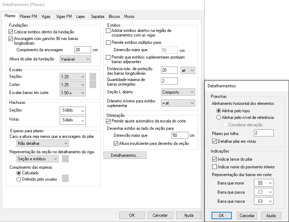The height and width of the screenshot is (222, 289).
Task: Expand Seção L aberto Composto dropdown
Action: click(x=178, y=92)
